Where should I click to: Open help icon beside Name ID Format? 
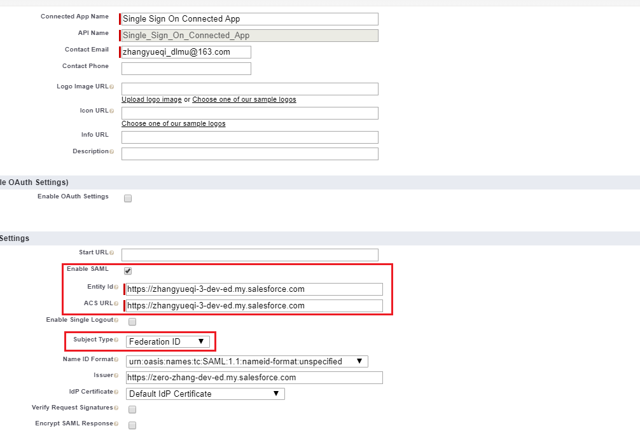point(116,360)
